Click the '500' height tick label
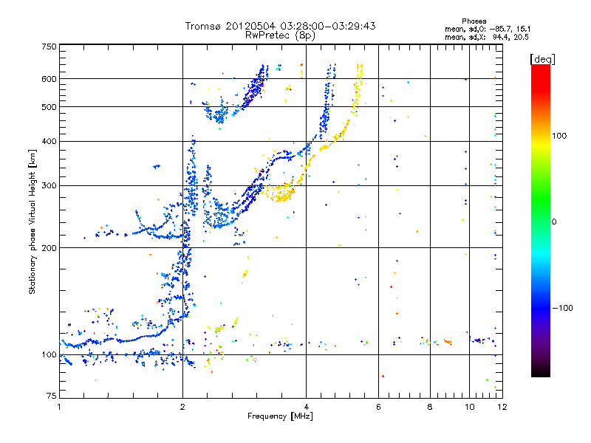591x443 pixels. coord(49,107)
